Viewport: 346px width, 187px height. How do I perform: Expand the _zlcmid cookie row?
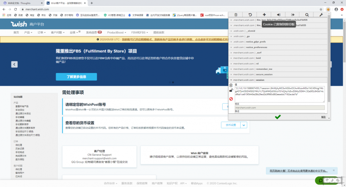click(278, 31)
